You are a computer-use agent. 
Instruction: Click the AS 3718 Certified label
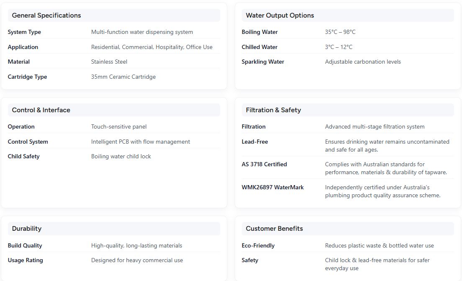tap(264, 165)
